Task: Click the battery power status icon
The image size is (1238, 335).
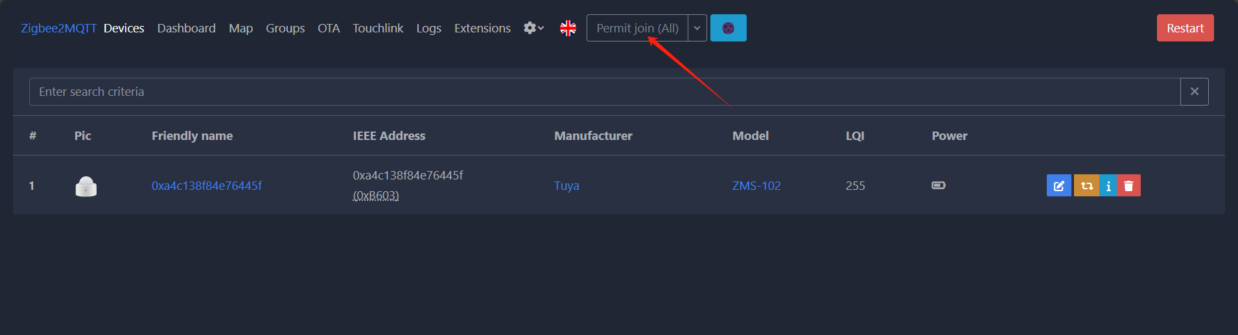Action: tap(939, 185)
